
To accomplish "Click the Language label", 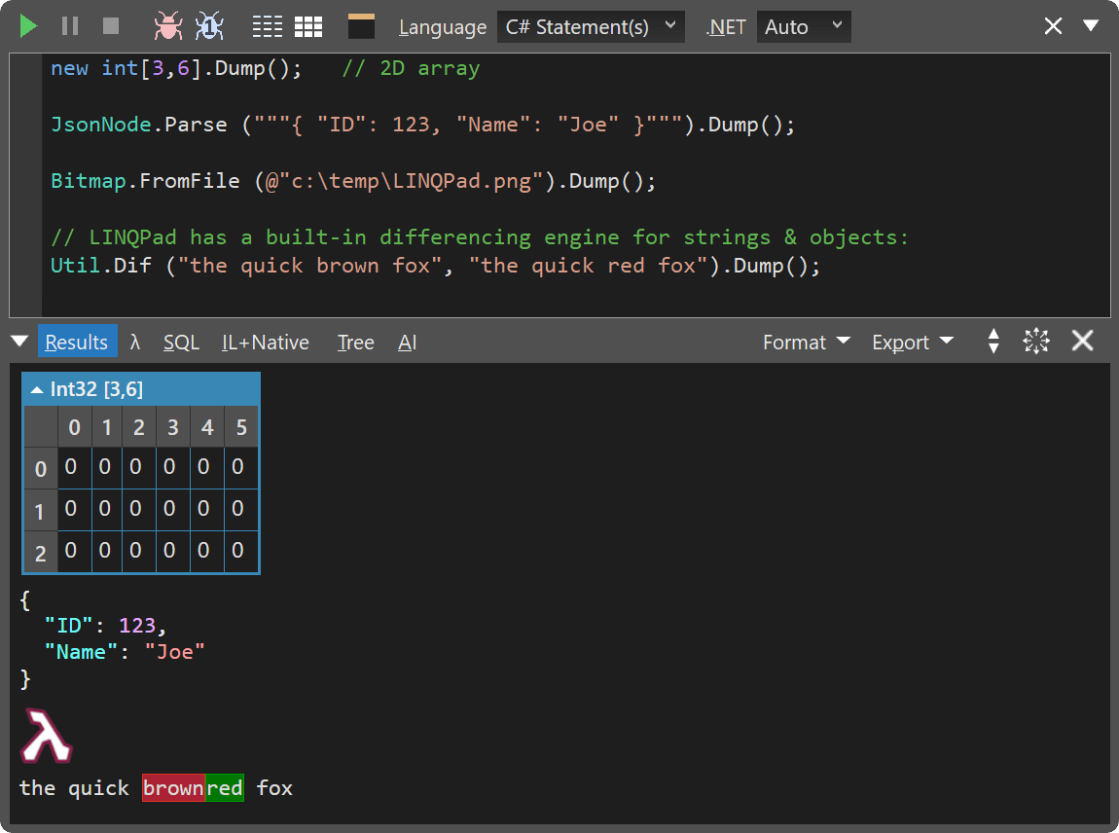I will coord(443,27).
